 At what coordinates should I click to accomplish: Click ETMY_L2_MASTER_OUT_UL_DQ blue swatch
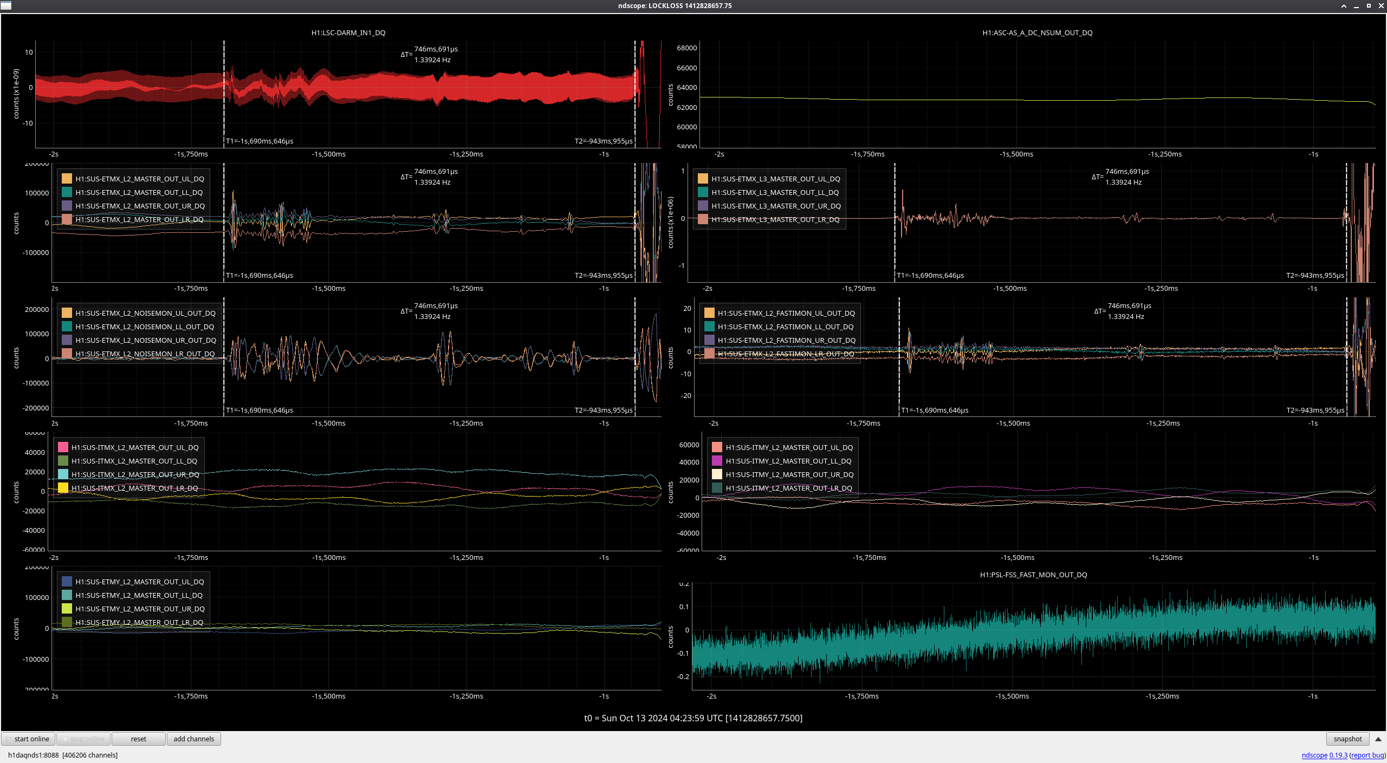(67, 582)
